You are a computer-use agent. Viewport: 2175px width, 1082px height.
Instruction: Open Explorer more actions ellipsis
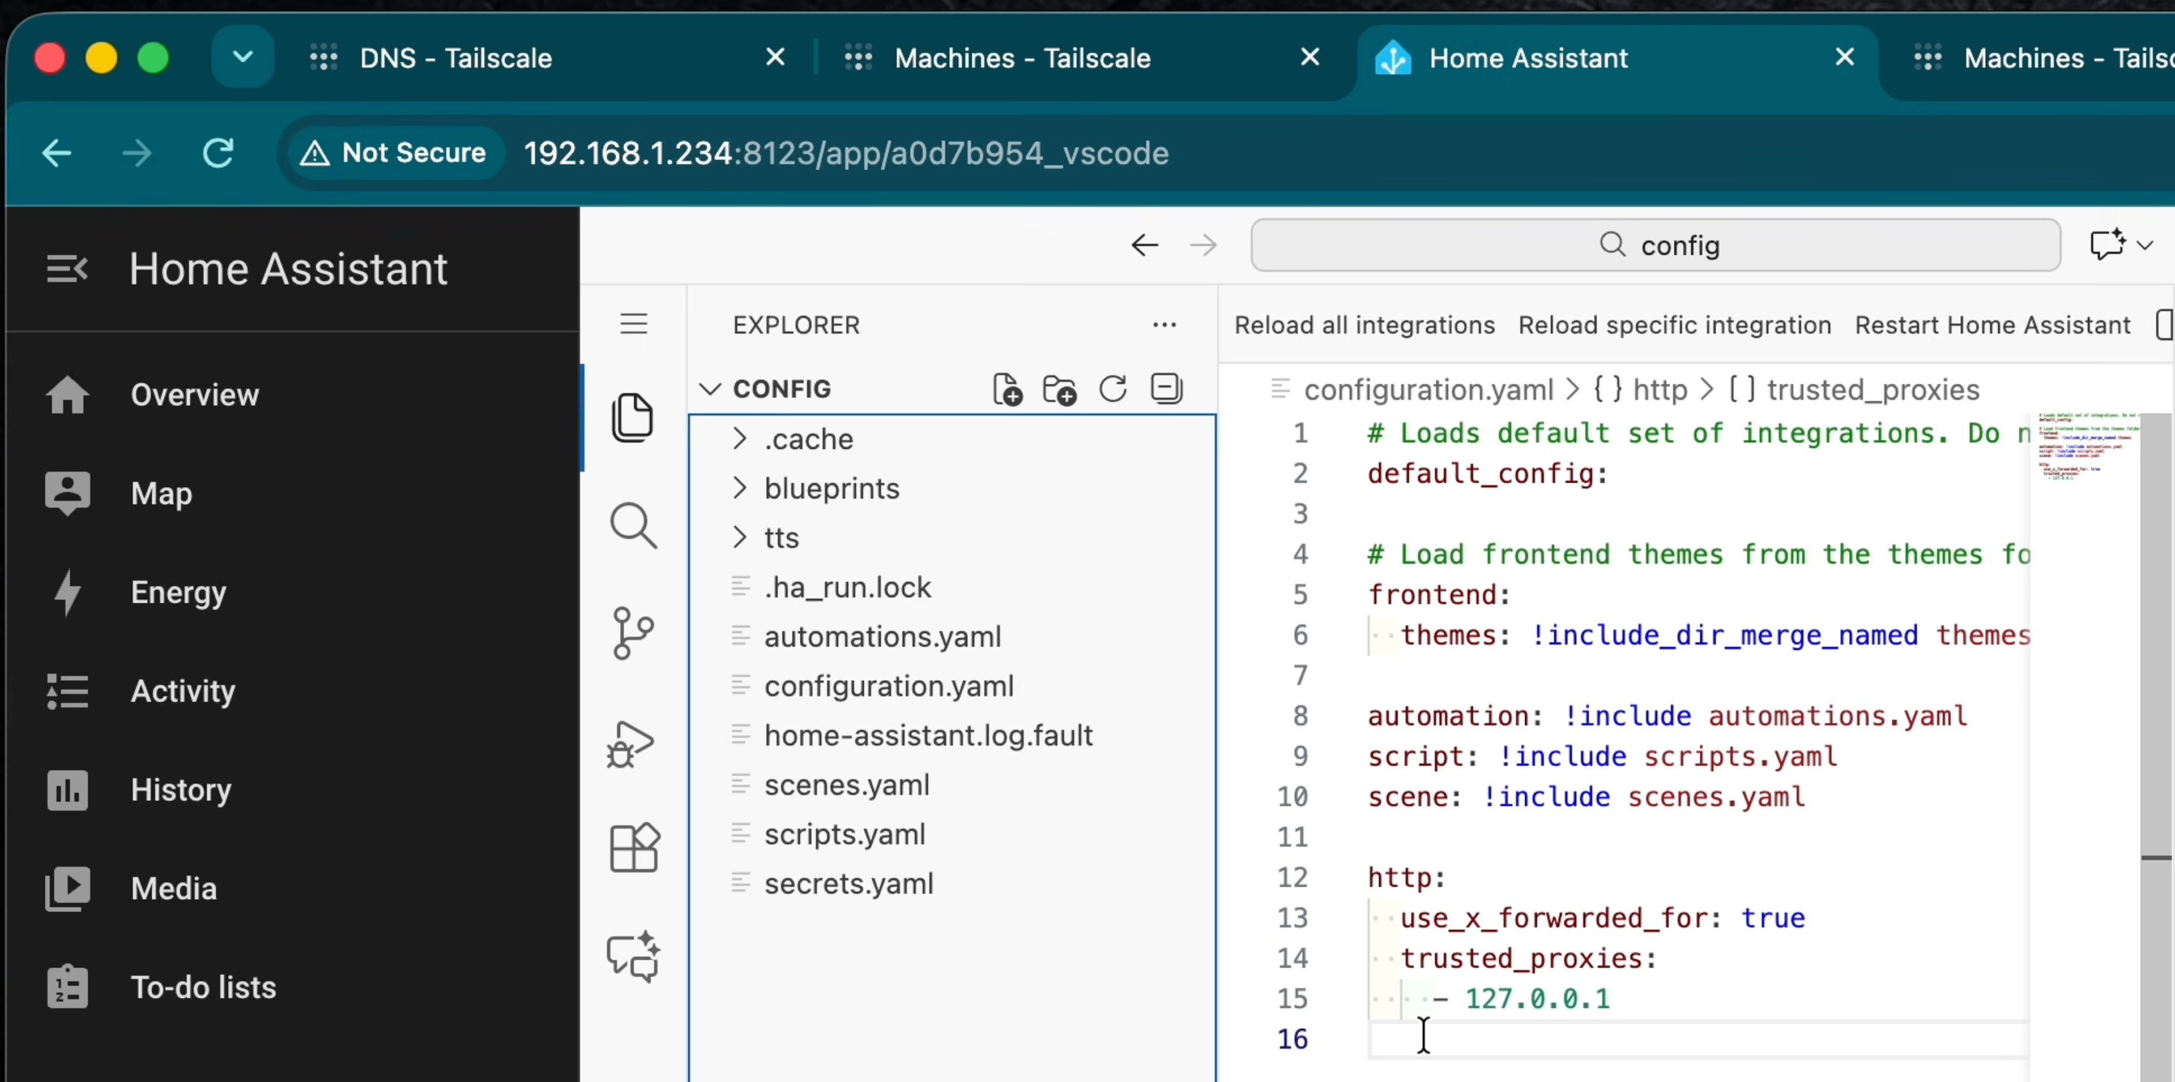coord(1165,325)
